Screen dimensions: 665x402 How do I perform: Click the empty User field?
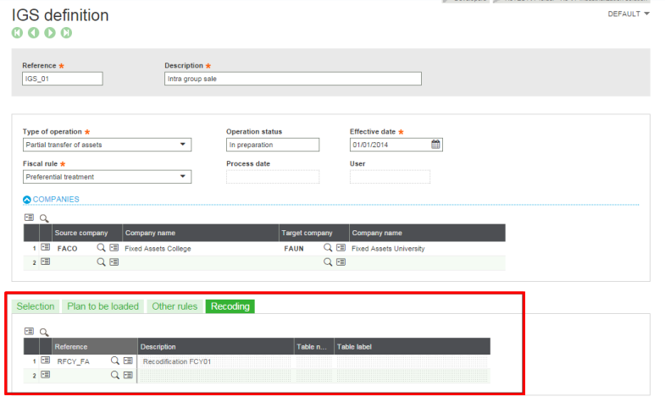click(x=391, y=177)
